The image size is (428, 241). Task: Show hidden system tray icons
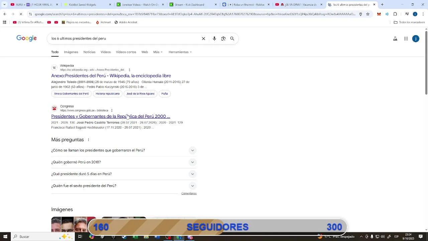point(361,237)
